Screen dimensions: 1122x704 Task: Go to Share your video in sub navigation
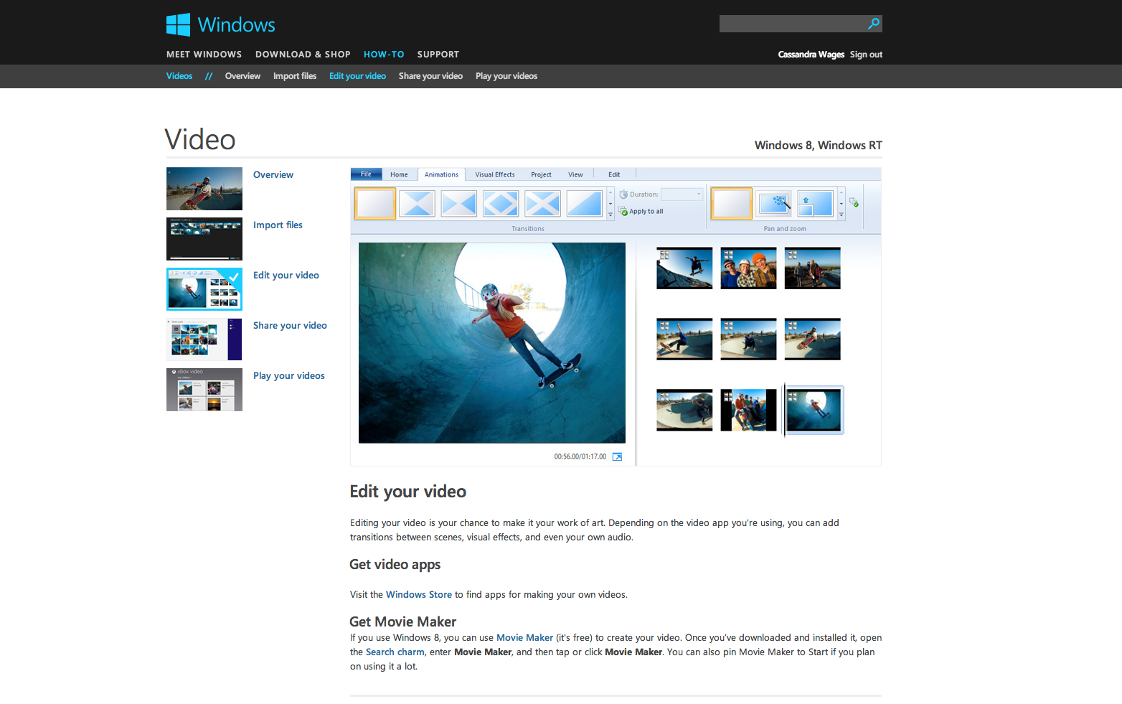[430, 76]
